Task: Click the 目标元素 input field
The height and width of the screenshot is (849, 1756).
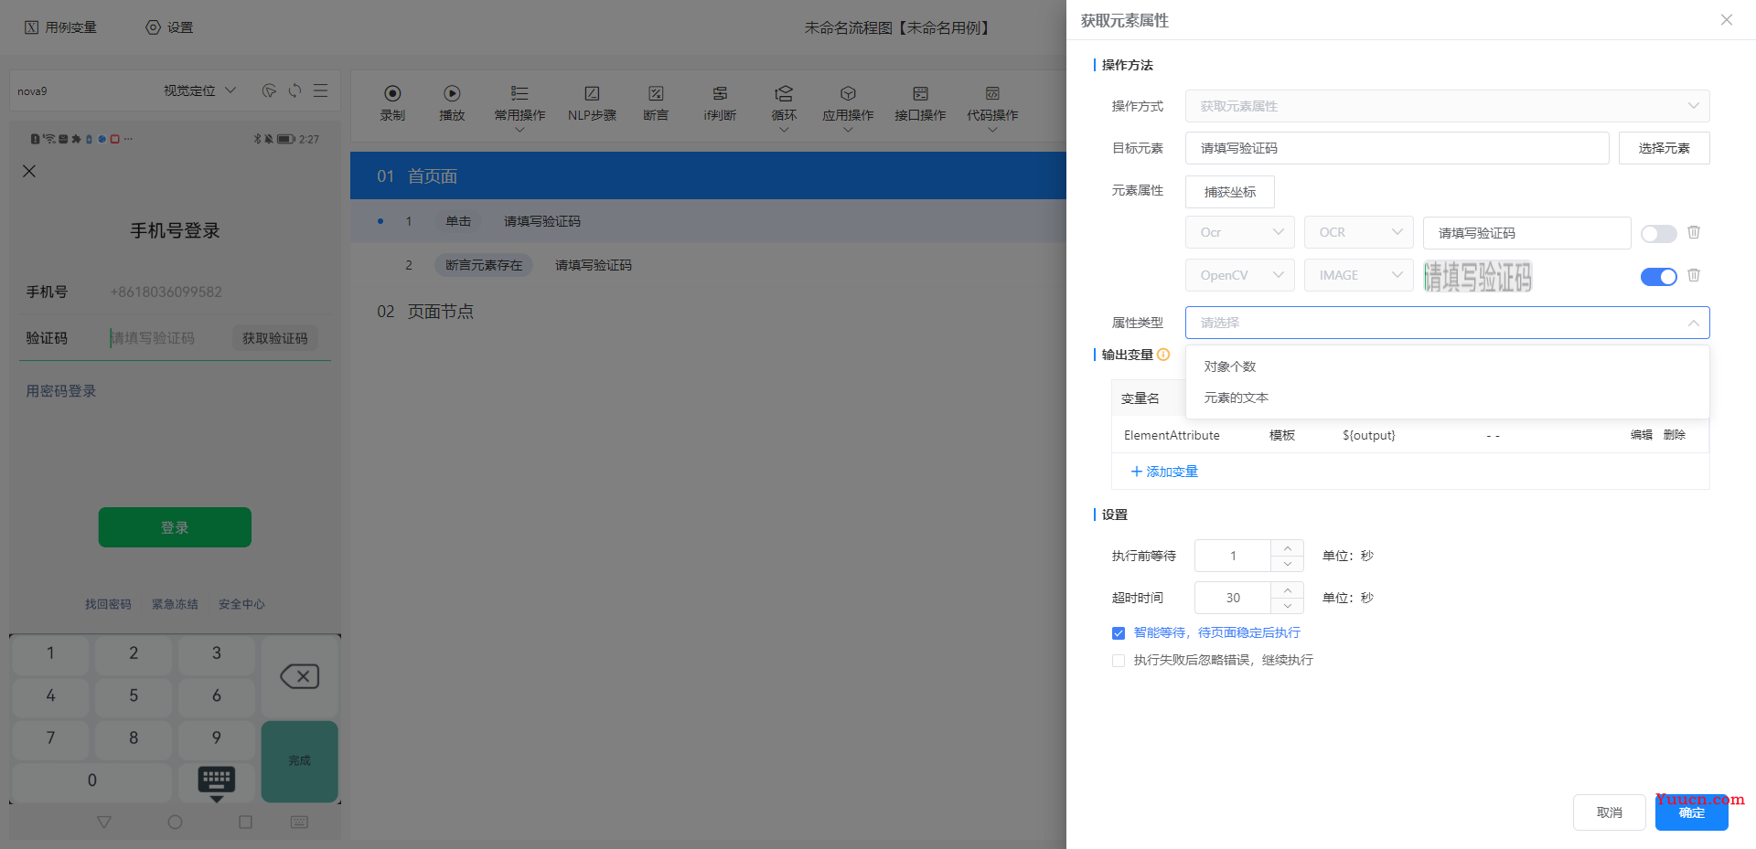Action: pyautogui.click(x=1397, y=148)
